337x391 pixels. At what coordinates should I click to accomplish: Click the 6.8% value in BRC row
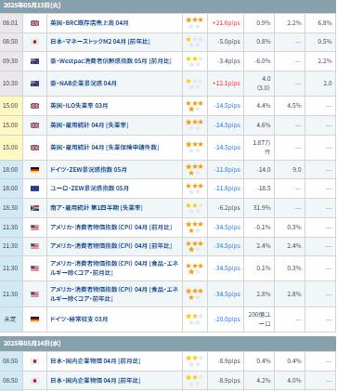325,23
